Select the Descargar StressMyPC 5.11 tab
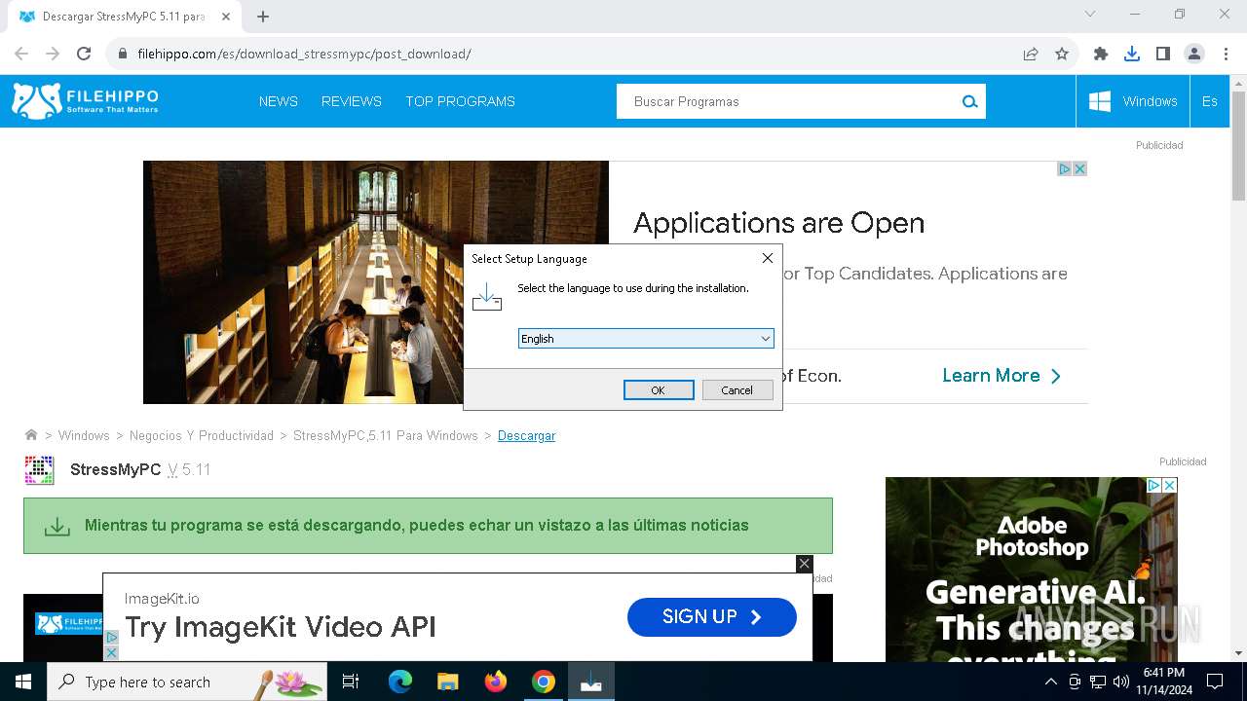Image resolution: width=1247 pixels, height=701 pixels. coord(123,17)
